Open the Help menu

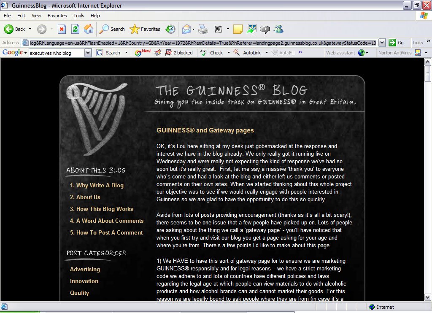pos(95,16)
